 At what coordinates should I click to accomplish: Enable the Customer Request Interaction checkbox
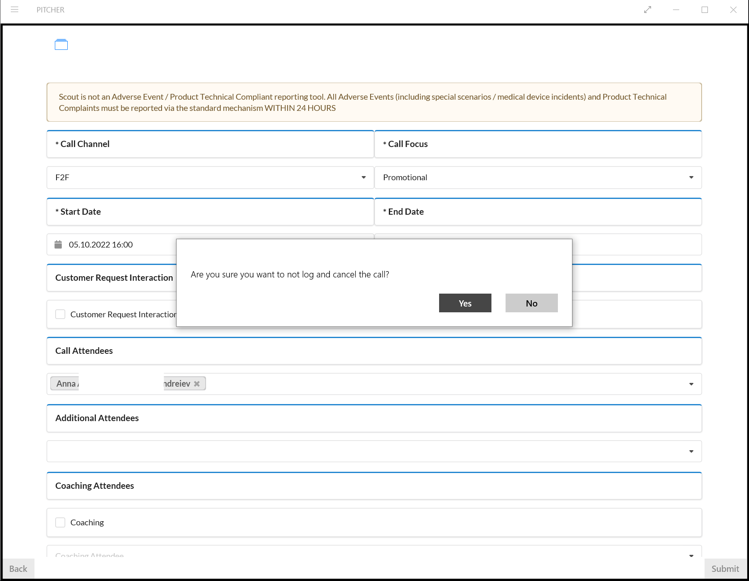click(x=60, y=314)
